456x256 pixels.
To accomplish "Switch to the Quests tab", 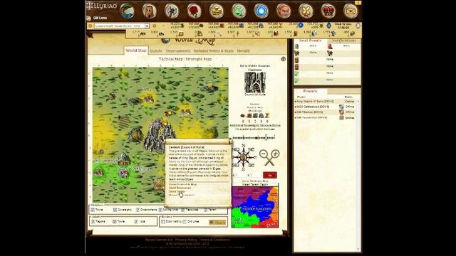I will point(156,50).
